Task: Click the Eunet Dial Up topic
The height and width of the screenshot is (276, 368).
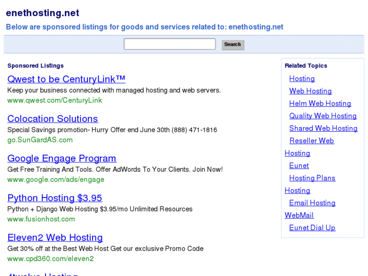Action: coord(312,228)
